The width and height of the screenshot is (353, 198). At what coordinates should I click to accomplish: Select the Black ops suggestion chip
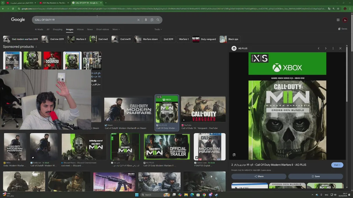click(229, 39)
